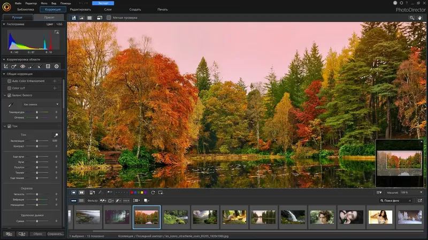This screenshot has width=428, height=240.
Task: Select the radial filter circle tool
Action: coord(57,66)
